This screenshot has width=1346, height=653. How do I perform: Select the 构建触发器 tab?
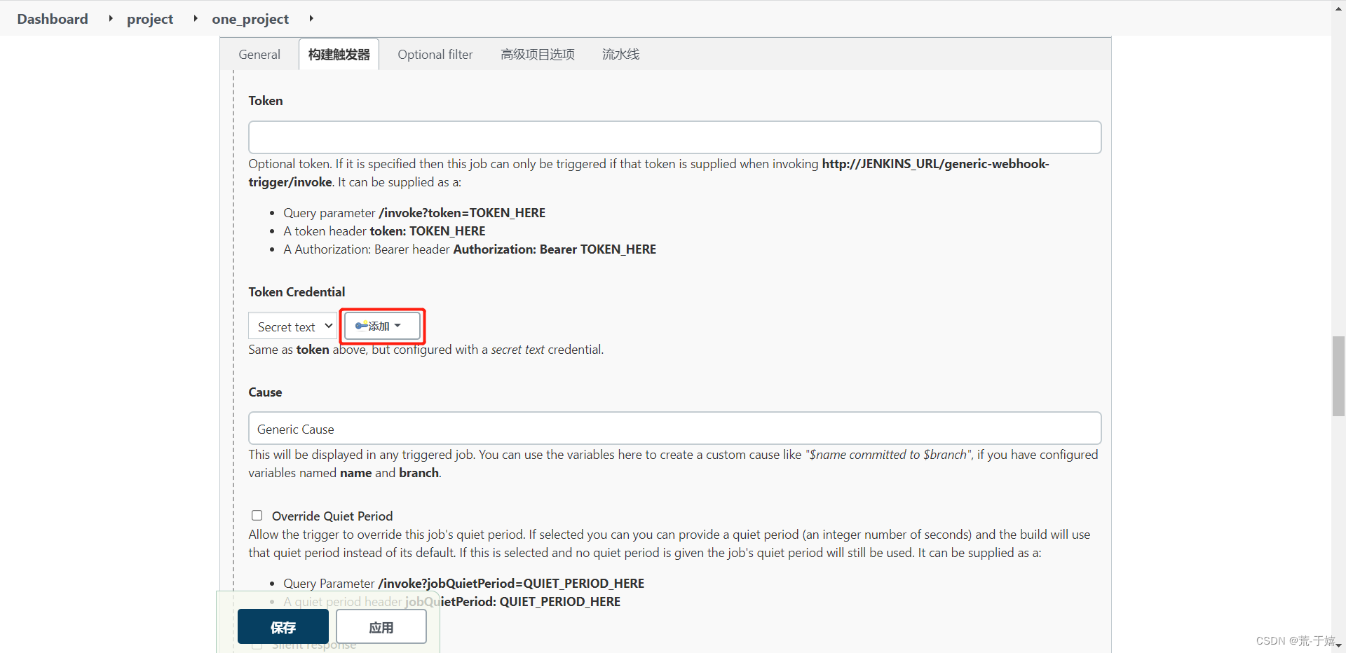[339, 55]
